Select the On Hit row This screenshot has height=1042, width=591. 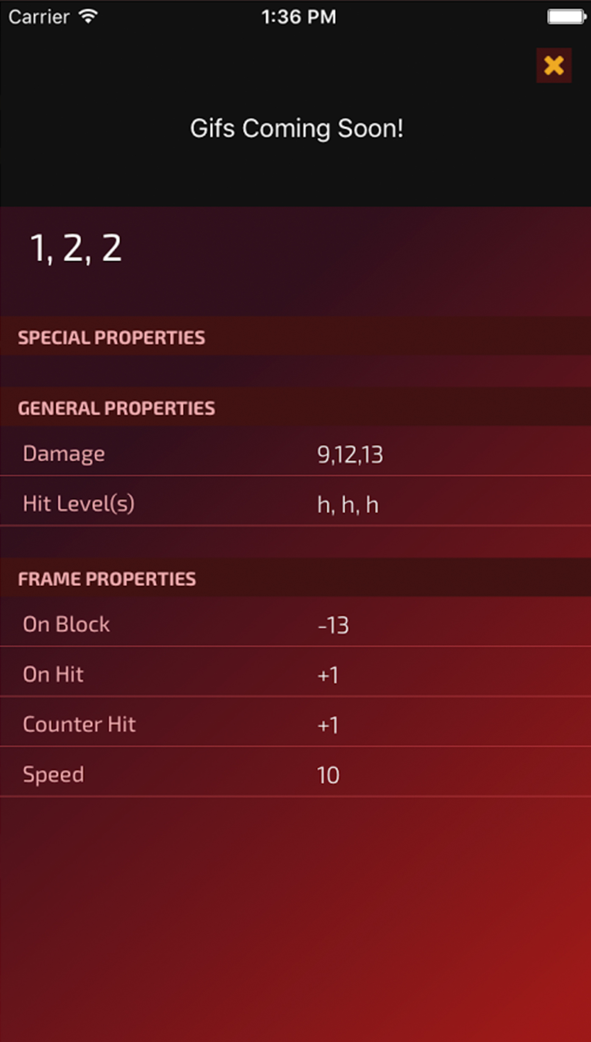(295, 672)
